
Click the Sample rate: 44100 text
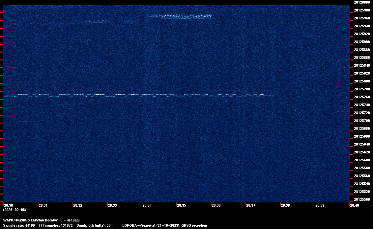(x=19, y=225)
